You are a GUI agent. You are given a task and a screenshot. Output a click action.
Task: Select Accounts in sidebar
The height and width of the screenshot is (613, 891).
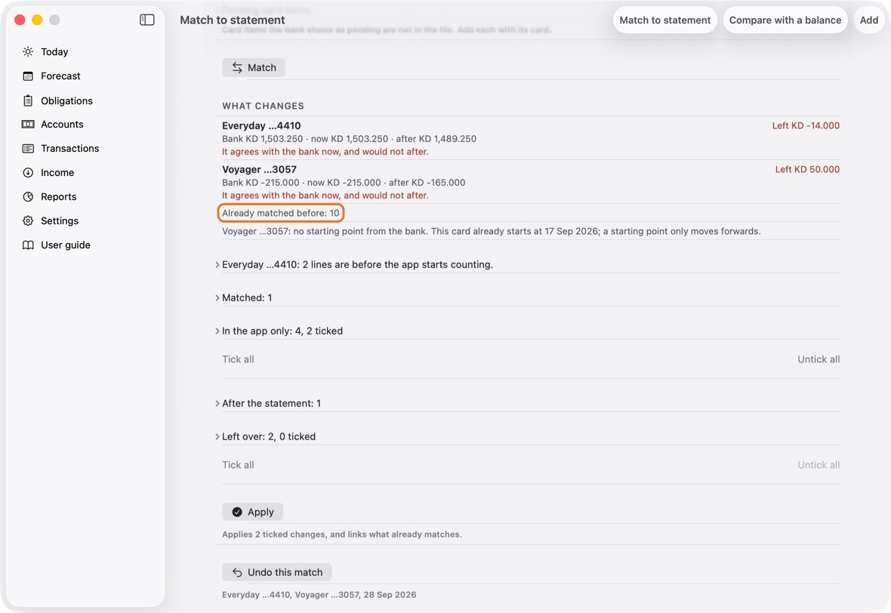point(62,125)
